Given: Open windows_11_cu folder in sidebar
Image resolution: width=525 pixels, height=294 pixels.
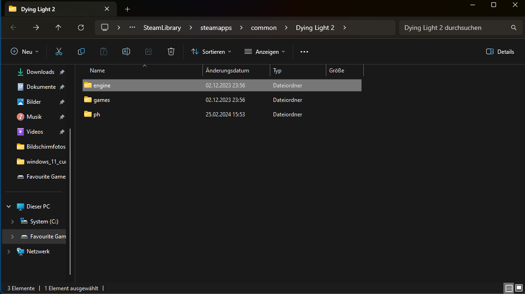Looking at the screenshot, I should tap(41, 162).
